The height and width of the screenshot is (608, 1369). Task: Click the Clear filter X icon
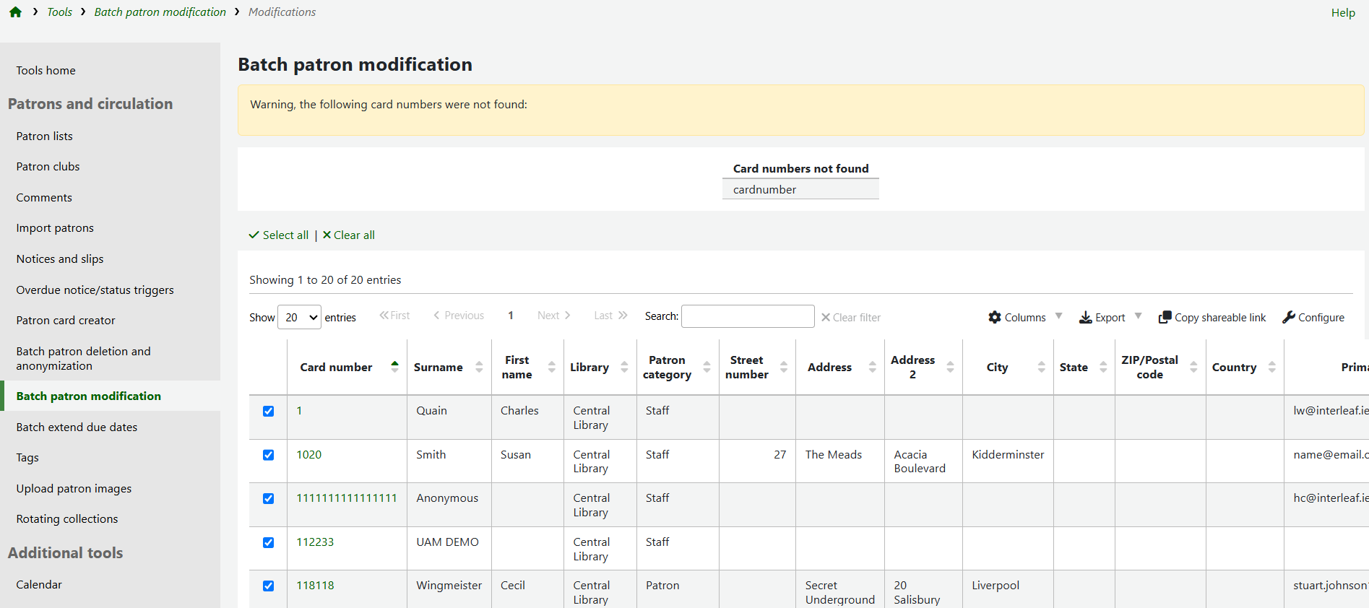826,317
